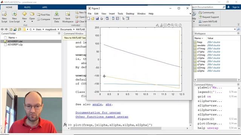Click Open File icon in Figure 2 toolbar
Image resolution: width=241 pixels, height=135 pixels.
click(x=93, y=18)
